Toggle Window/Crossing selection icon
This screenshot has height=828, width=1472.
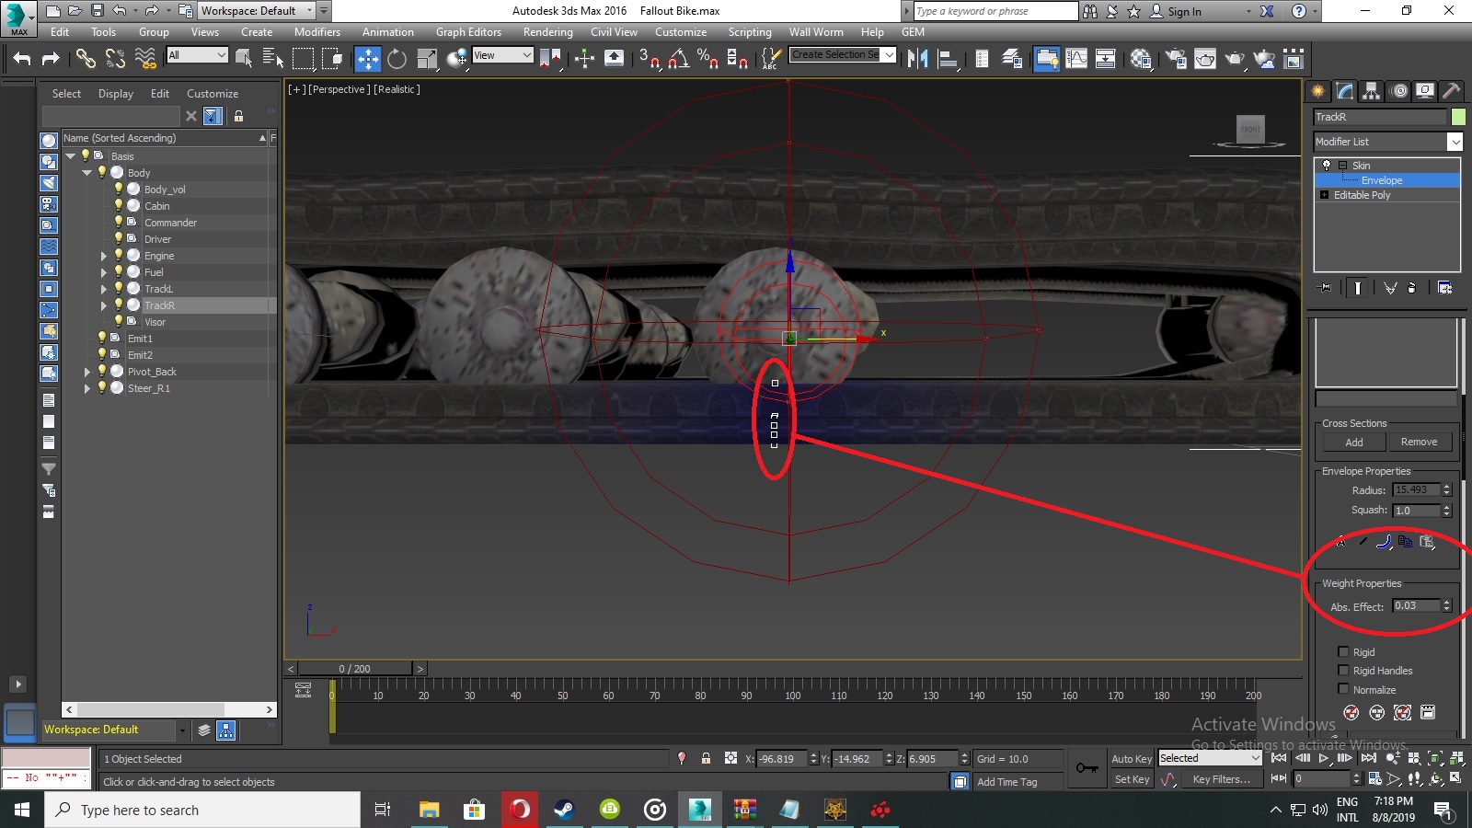click(332, 59)
